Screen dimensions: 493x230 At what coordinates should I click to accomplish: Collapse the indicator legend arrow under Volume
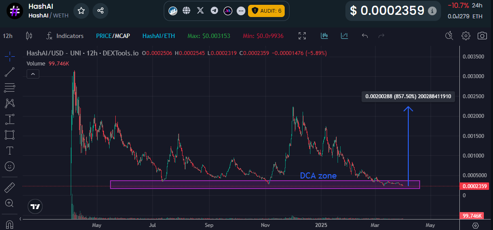pyautogui.click(x=33, y=74)
